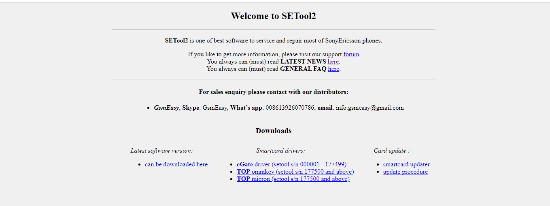Viewport: 550px width, 206px height.
Task: Click bold 'GsmEasy' distributor name
Action: [166, 108]
